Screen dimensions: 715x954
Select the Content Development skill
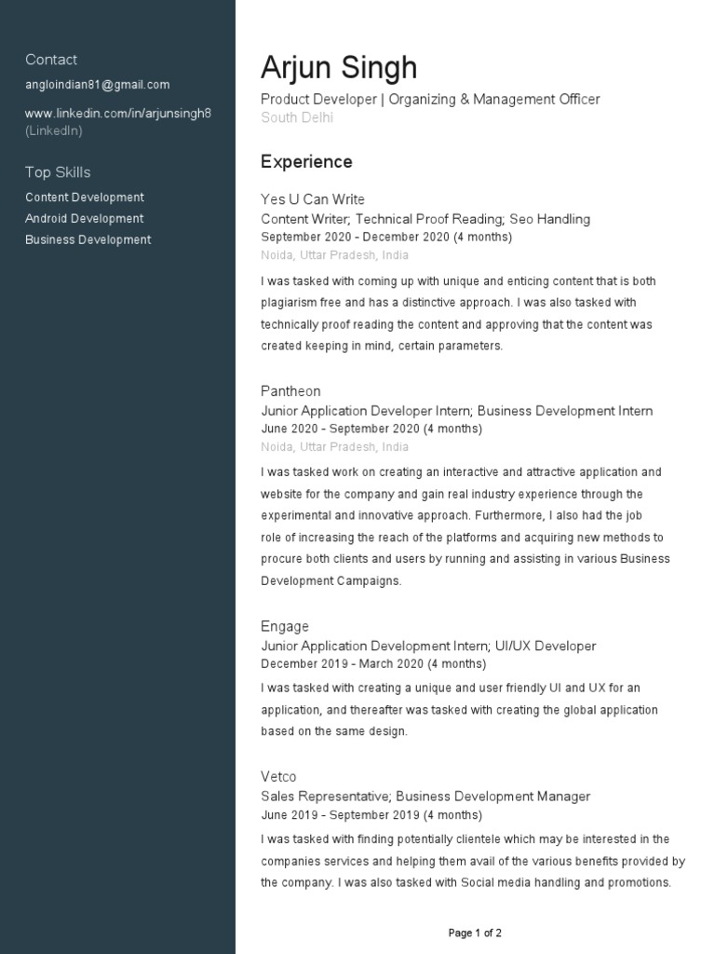point(85,198)
